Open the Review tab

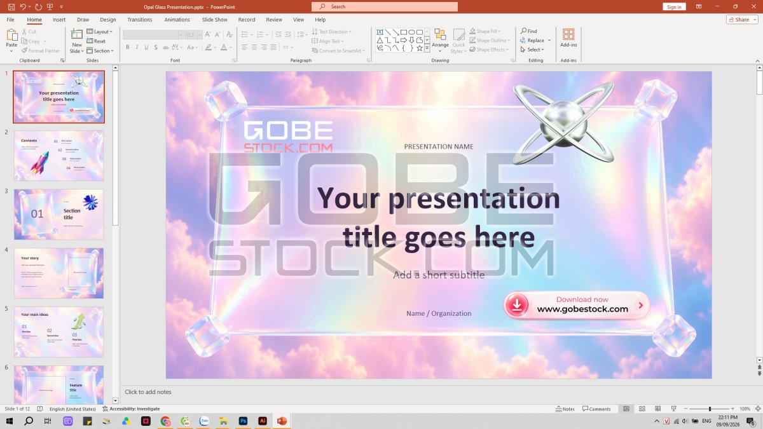(x=274, y=20)
